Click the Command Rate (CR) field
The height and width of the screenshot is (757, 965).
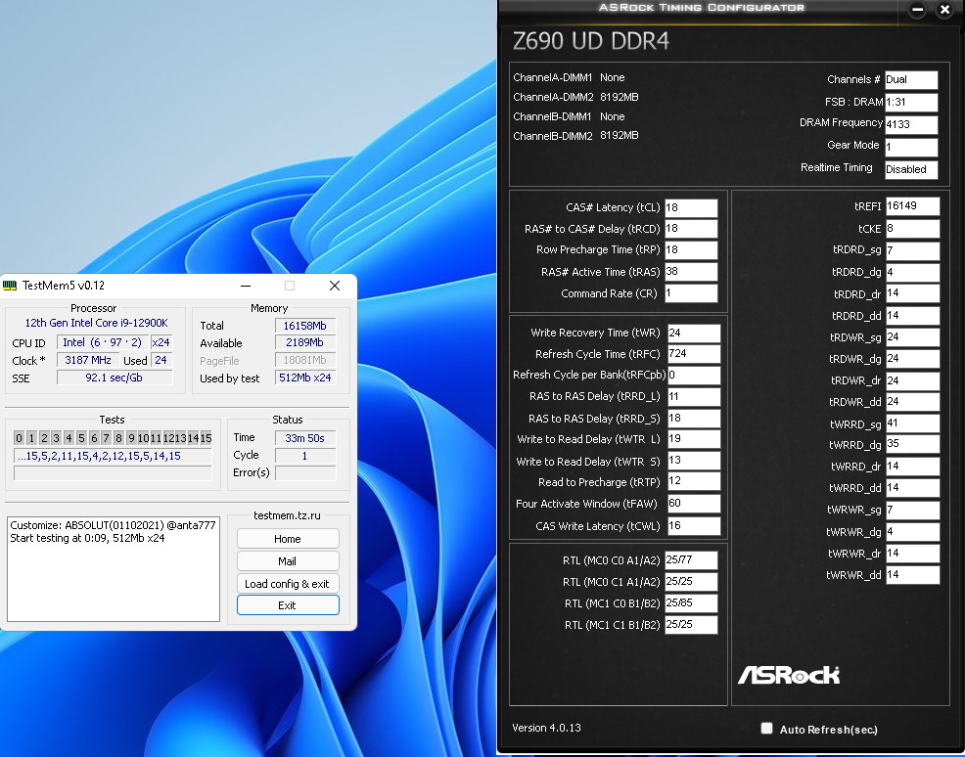click(691, 293)
